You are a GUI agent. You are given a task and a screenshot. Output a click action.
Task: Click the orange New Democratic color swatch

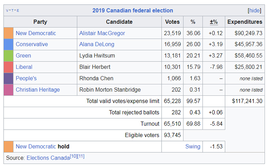click(x=9, y=33)
